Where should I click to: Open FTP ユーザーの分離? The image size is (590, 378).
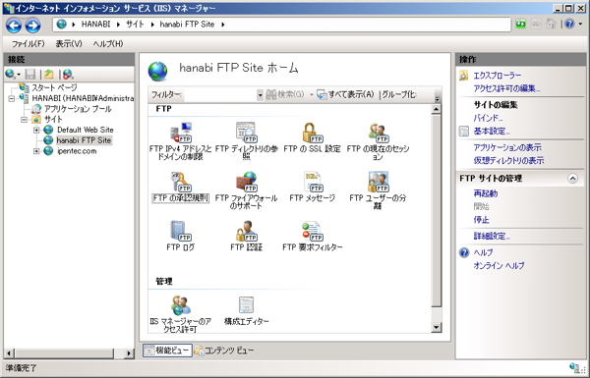tap(378, 190)
